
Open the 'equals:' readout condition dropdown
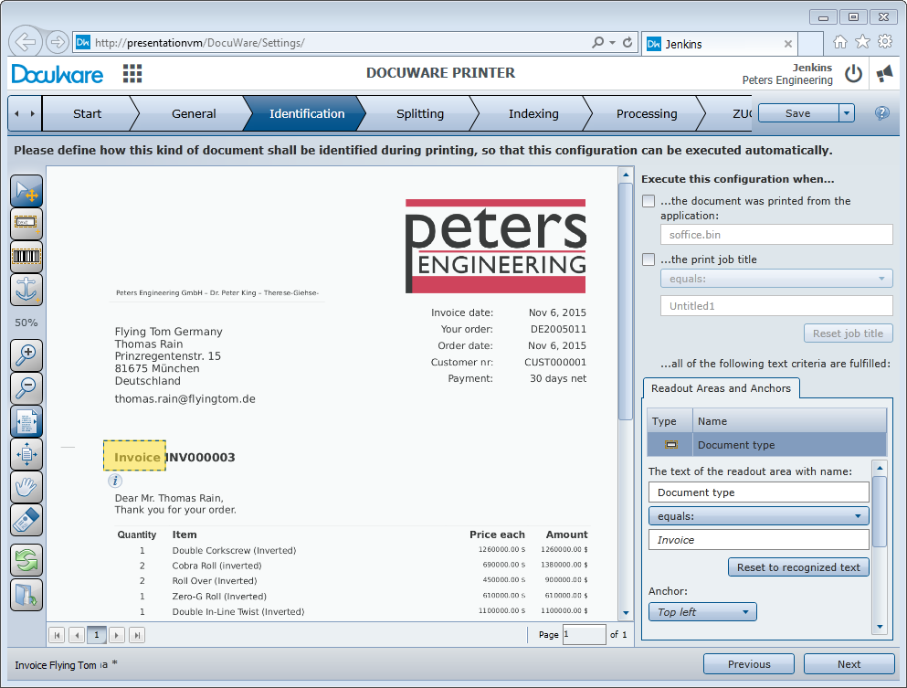coord(758,516)
